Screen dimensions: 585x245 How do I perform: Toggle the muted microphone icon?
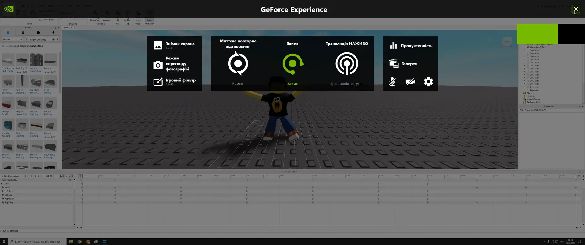point(392,82)
